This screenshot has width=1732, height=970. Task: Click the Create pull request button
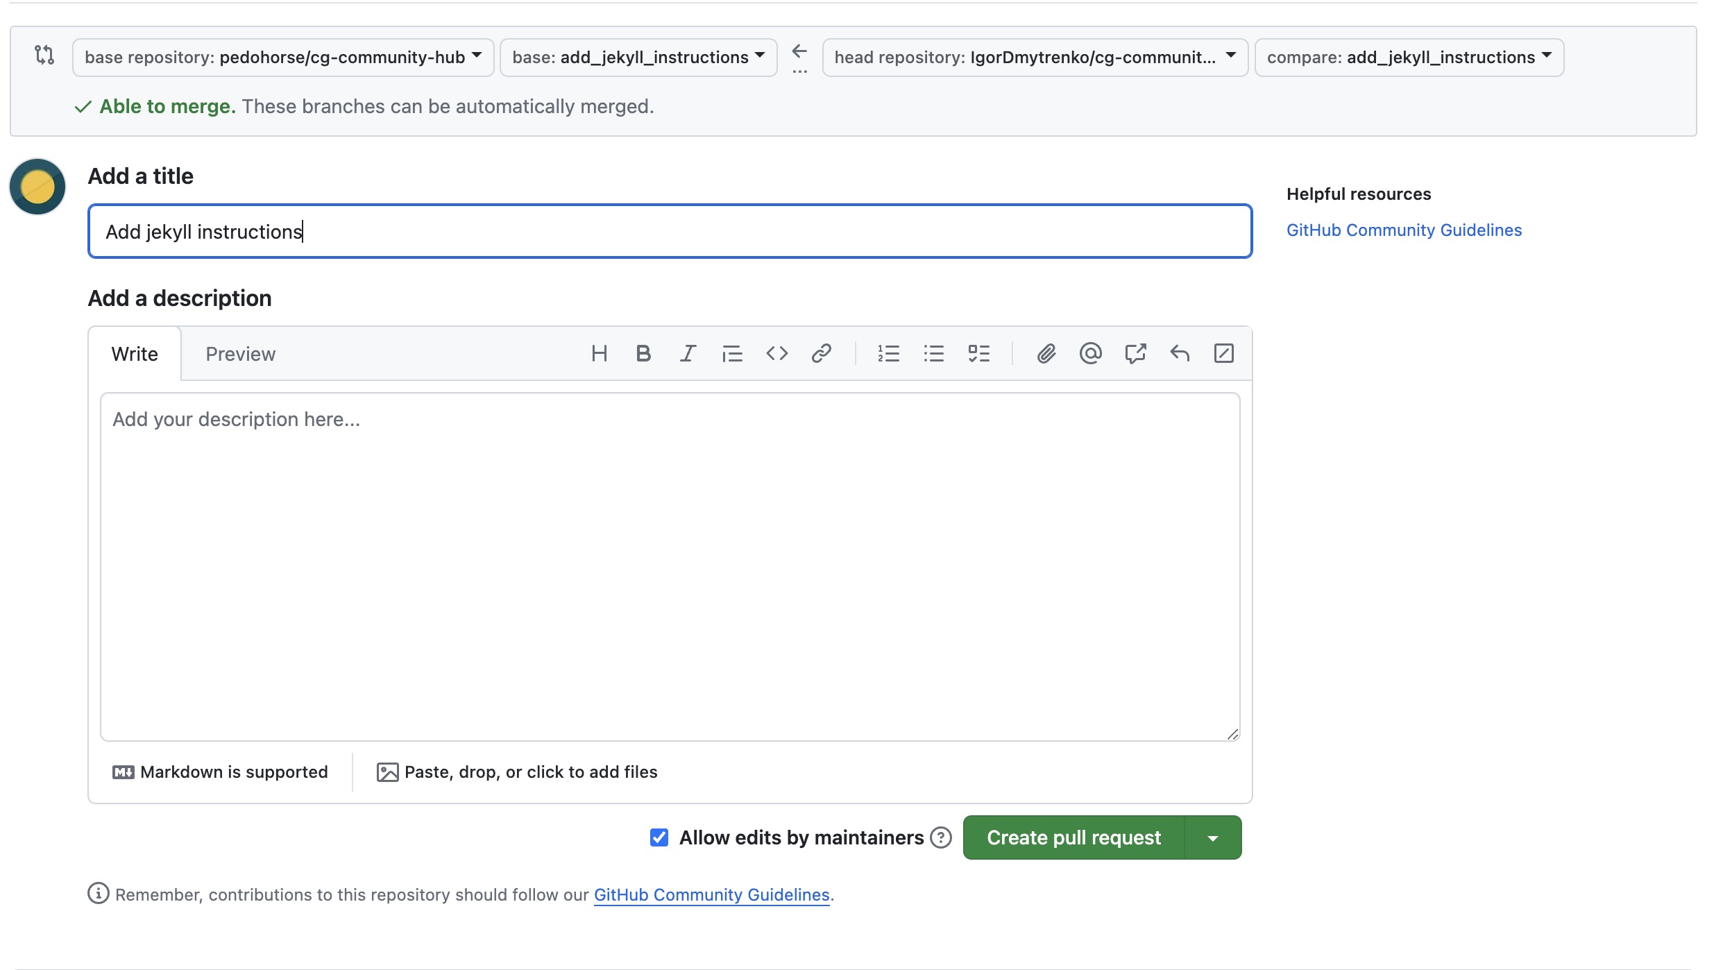point(1073,838)
